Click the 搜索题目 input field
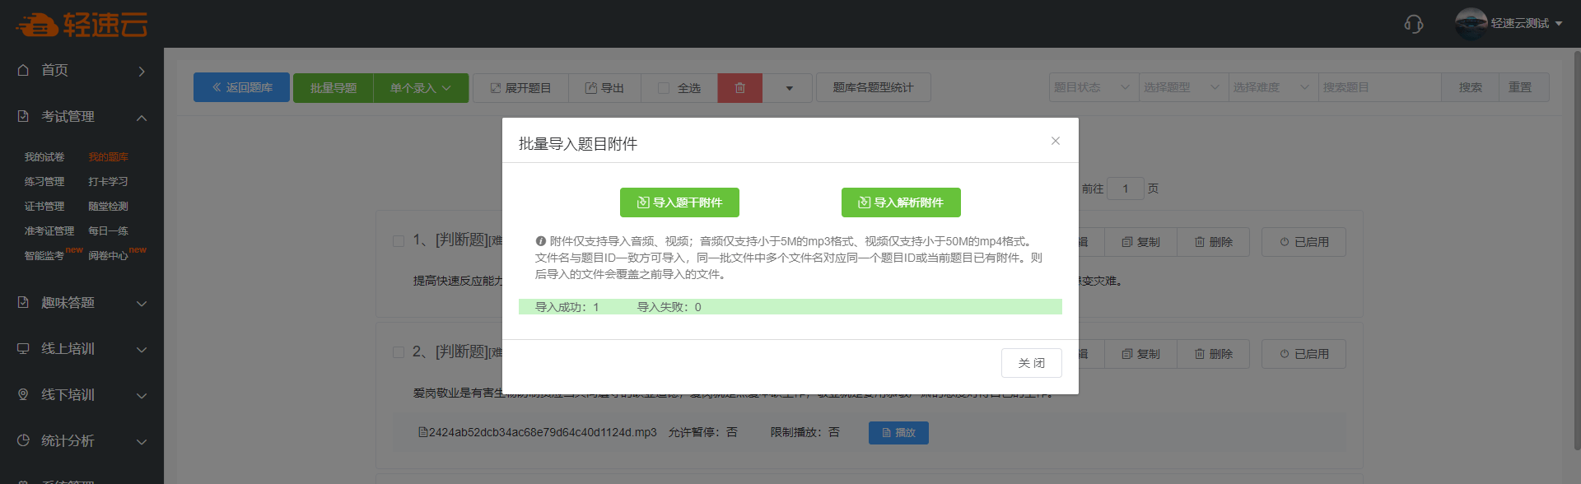1581x484 pixels. click(1378, 88)
